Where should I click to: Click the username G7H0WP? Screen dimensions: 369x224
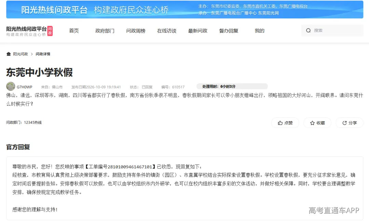point(25,87)
